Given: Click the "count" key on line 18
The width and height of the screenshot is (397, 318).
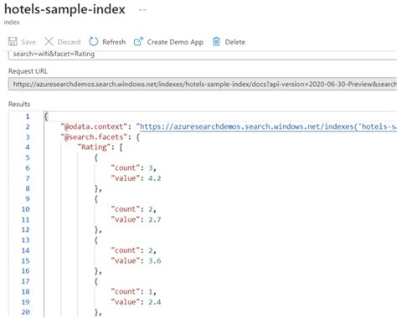Looking at the screenshot, I should pos(125,292).
